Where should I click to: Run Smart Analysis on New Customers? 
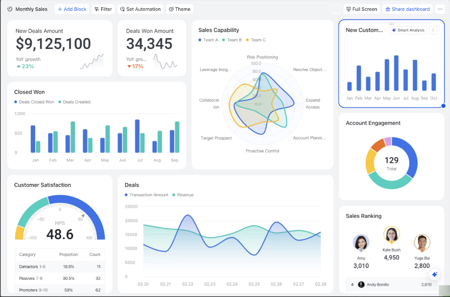click(x=408, y=30)
